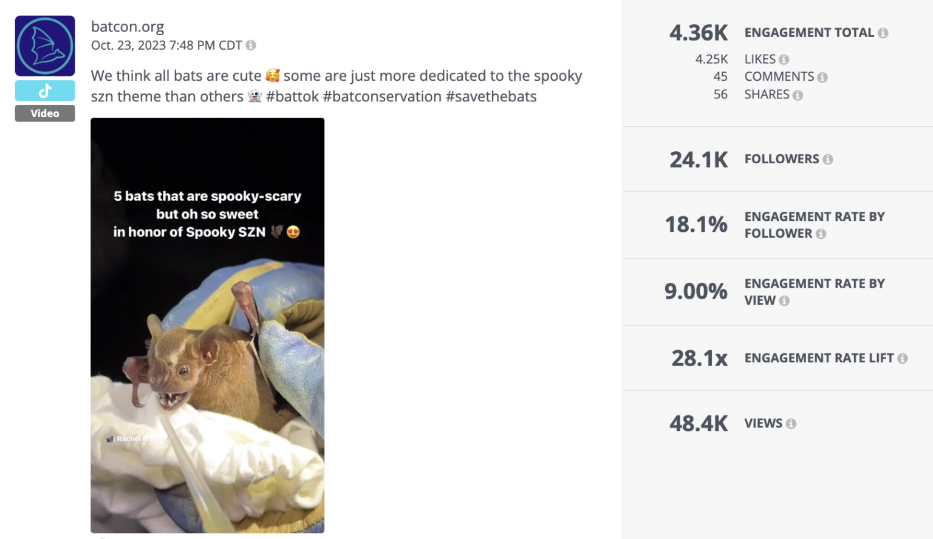Open the Shares info tooltip icon
The width and height of the screenshot is (933, 539).
[798, 95]
